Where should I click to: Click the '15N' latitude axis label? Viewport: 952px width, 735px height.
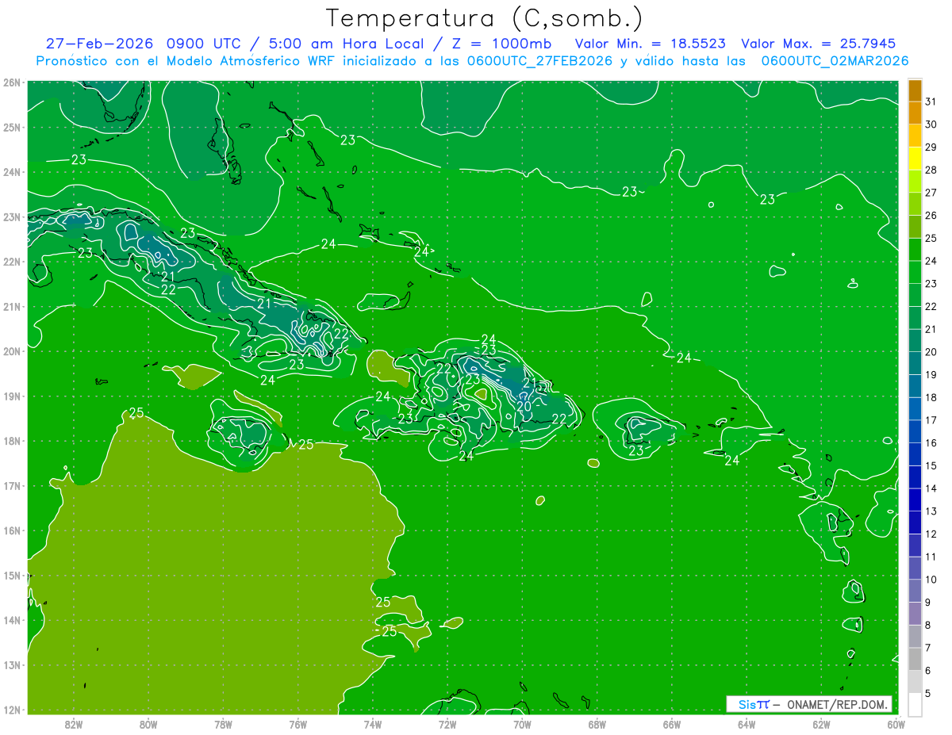pos(12,575)
